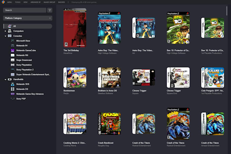Screen dimensions: 231x154
Task: Open the Platform Category dropdown
Action: tap(28, 18)
